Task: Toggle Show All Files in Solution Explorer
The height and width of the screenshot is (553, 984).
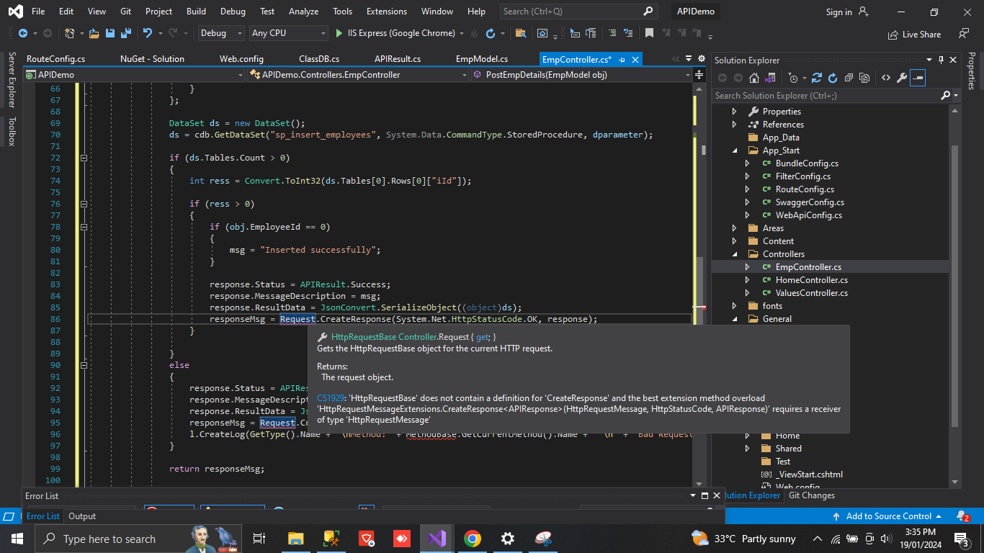Action: pos(864,78)
